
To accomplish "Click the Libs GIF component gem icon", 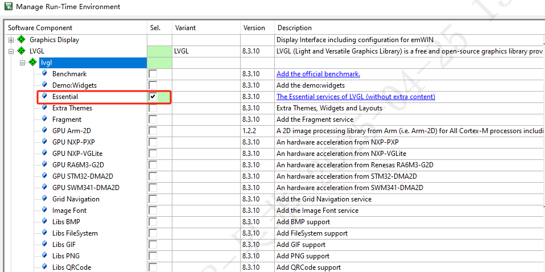I will point(44,244).
